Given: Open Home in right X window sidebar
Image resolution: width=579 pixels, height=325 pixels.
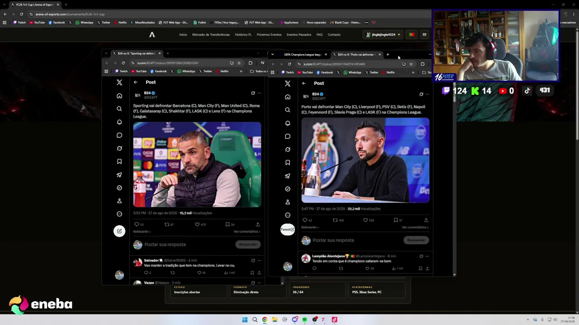Looking at the screenshot, I should [288, 97].
